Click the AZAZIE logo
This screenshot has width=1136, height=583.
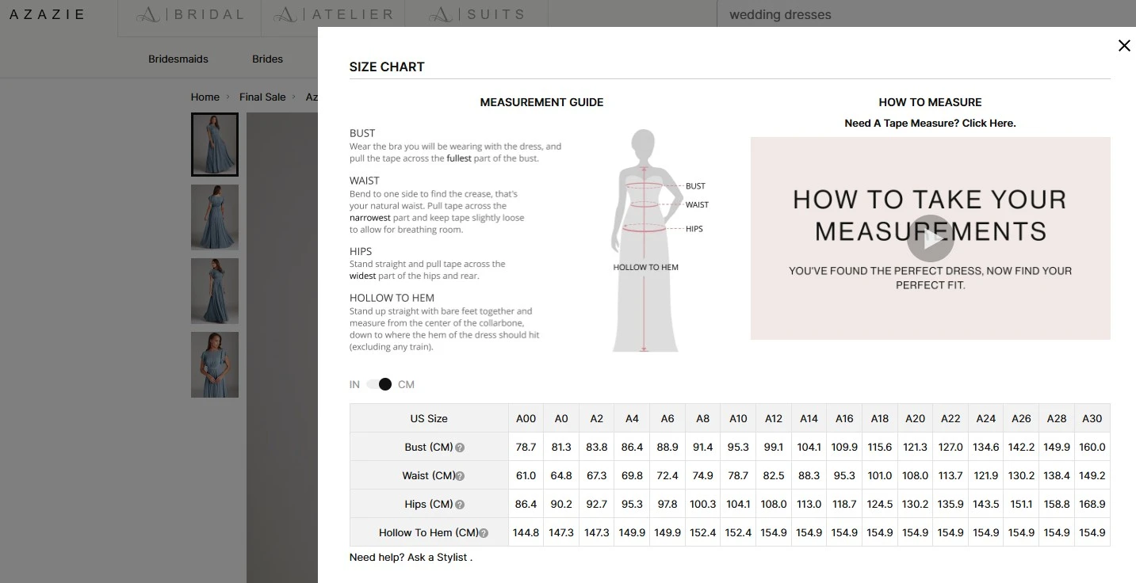click(x=47, y=14)
